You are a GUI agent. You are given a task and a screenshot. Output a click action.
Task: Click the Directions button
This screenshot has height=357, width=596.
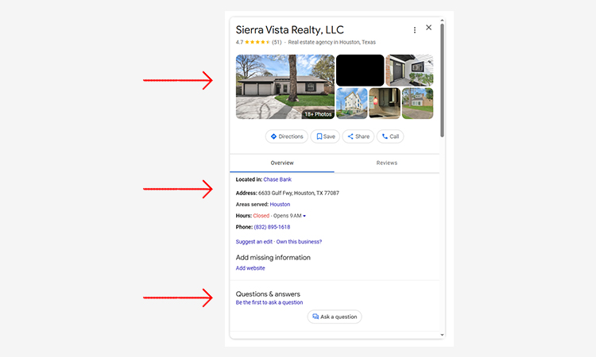(287, 136)
